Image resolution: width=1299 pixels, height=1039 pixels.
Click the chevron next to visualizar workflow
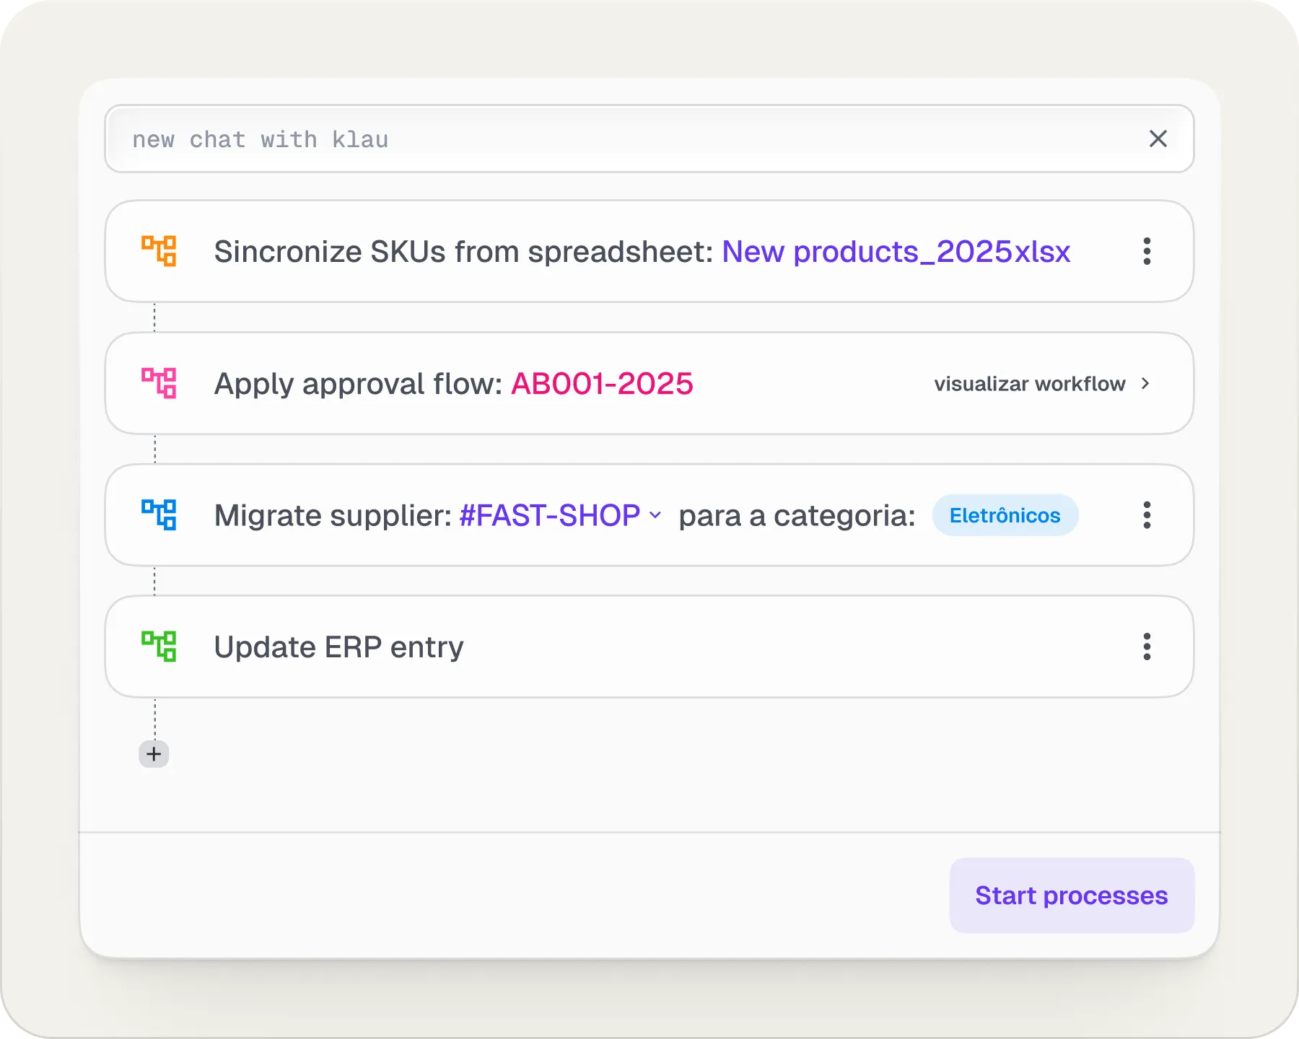(x=1145, y=384)
